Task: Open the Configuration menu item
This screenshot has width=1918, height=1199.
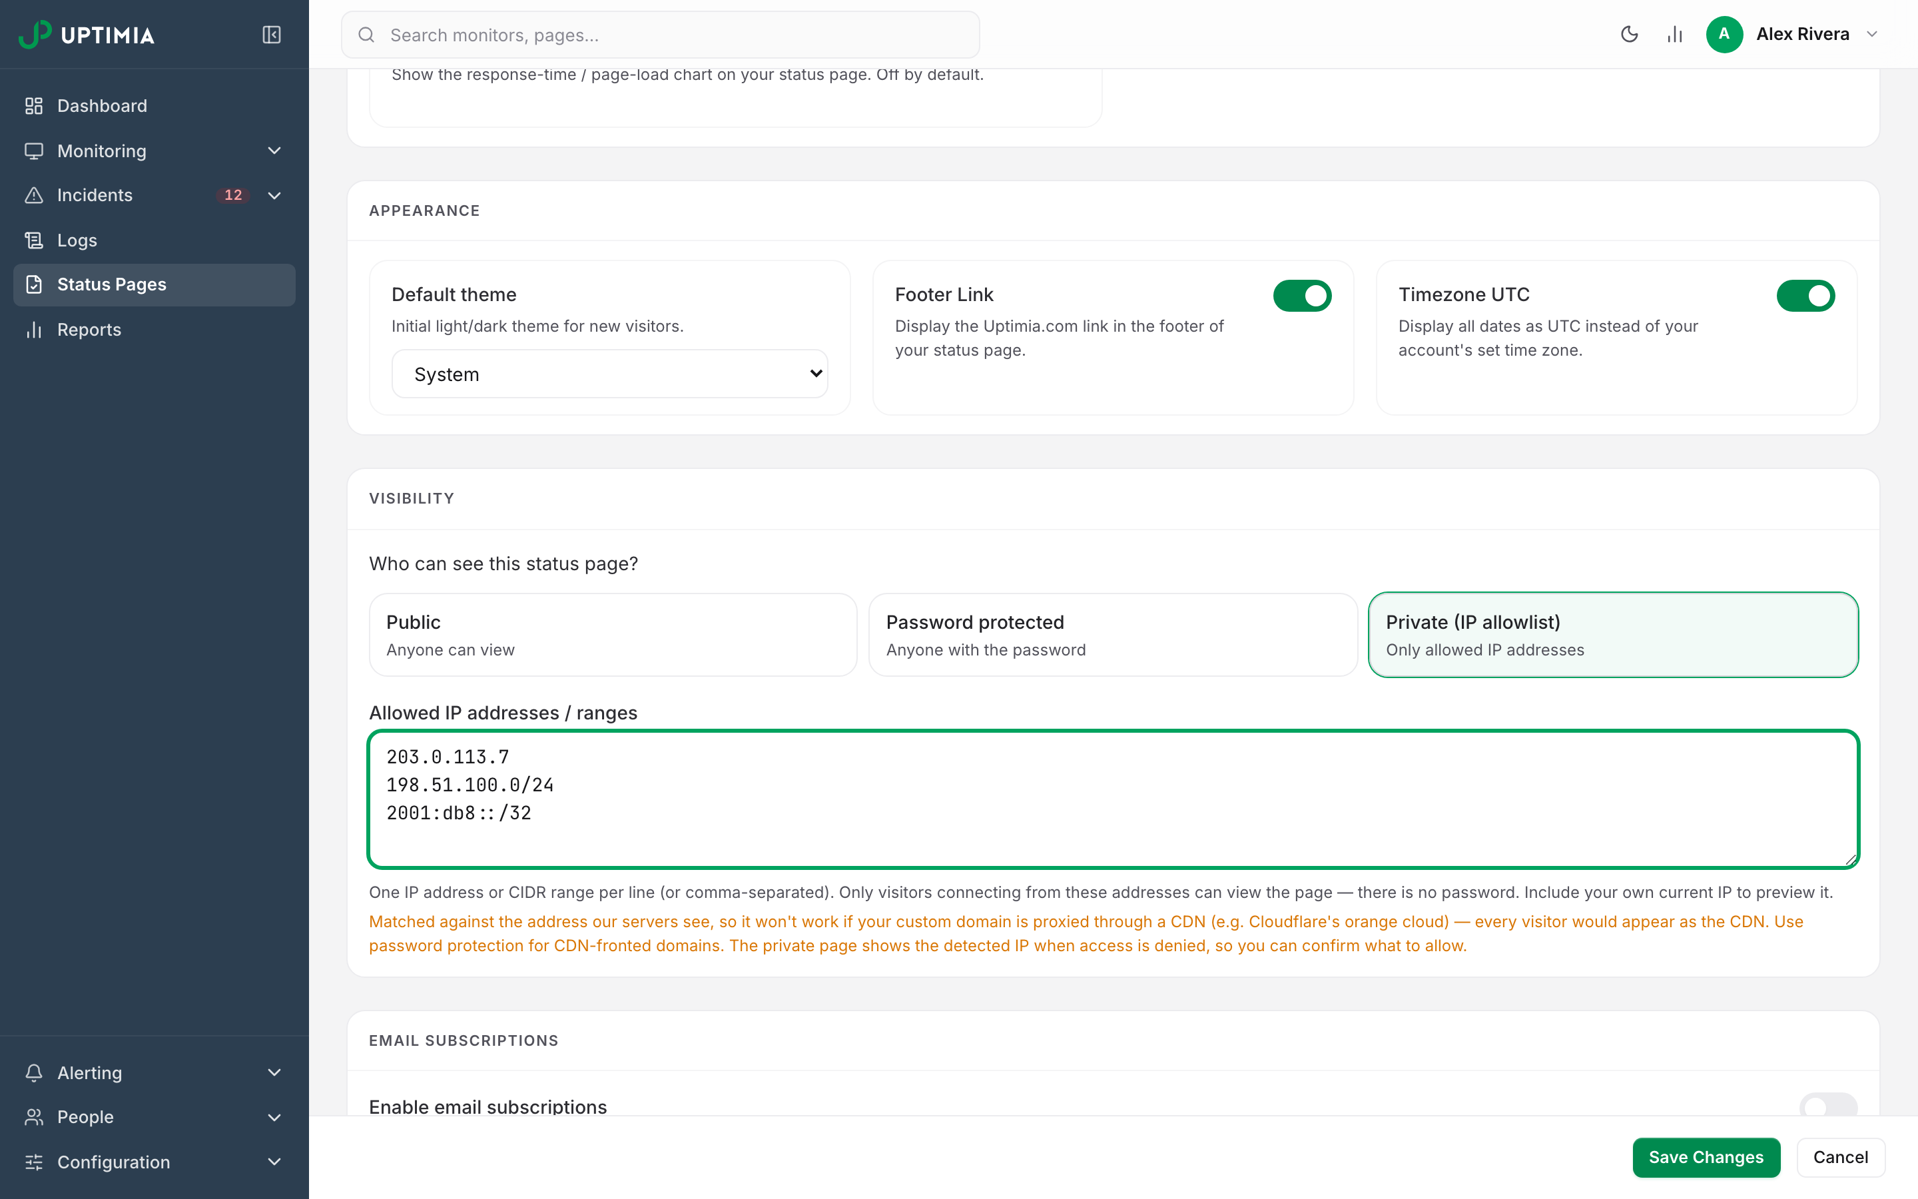Action: point(155,1162)
